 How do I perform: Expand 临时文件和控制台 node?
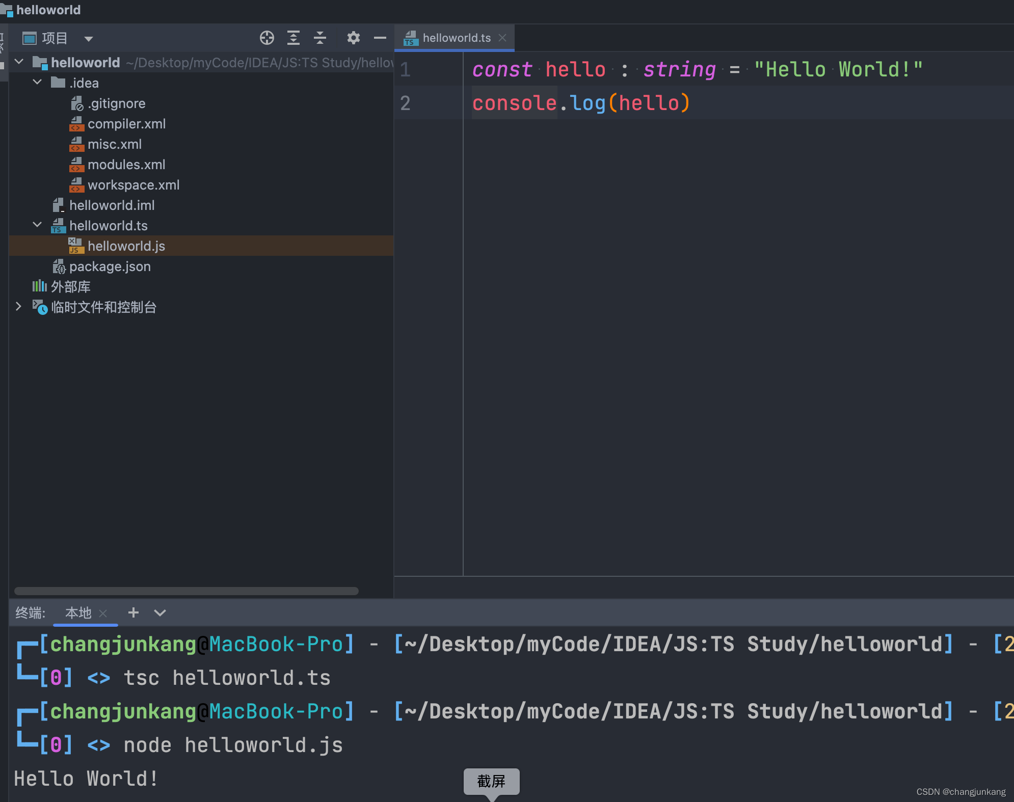click(x=18, y=306)
